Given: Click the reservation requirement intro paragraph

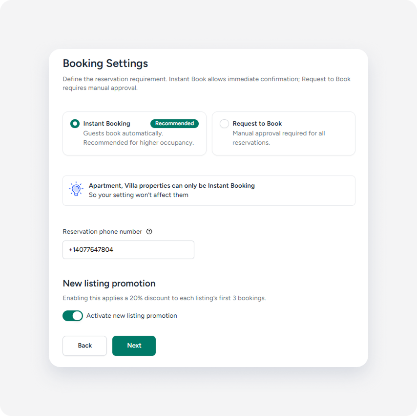Looking at the screenshot, I should coord(207,84).
